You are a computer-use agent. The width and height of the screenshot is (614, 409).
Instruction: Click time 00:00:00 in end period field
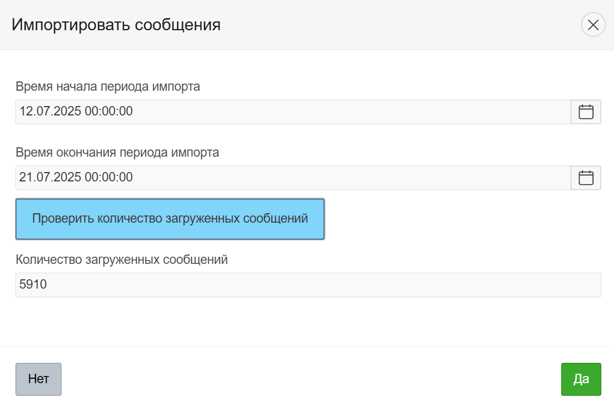point(108,178)
